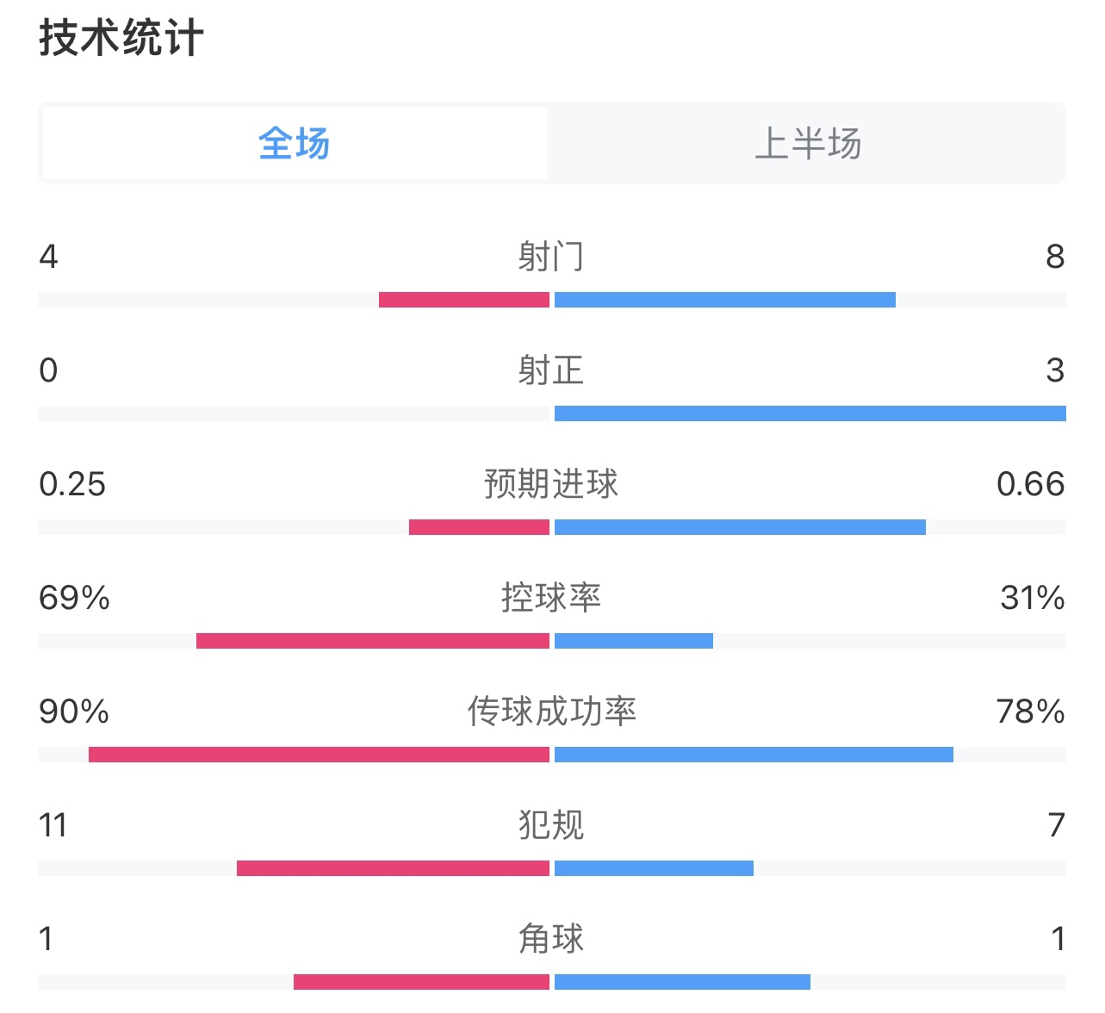Viewport: 1105px width, 1013px height.
Task: Click the 预期进球 stat label
Action: point(551,484)
